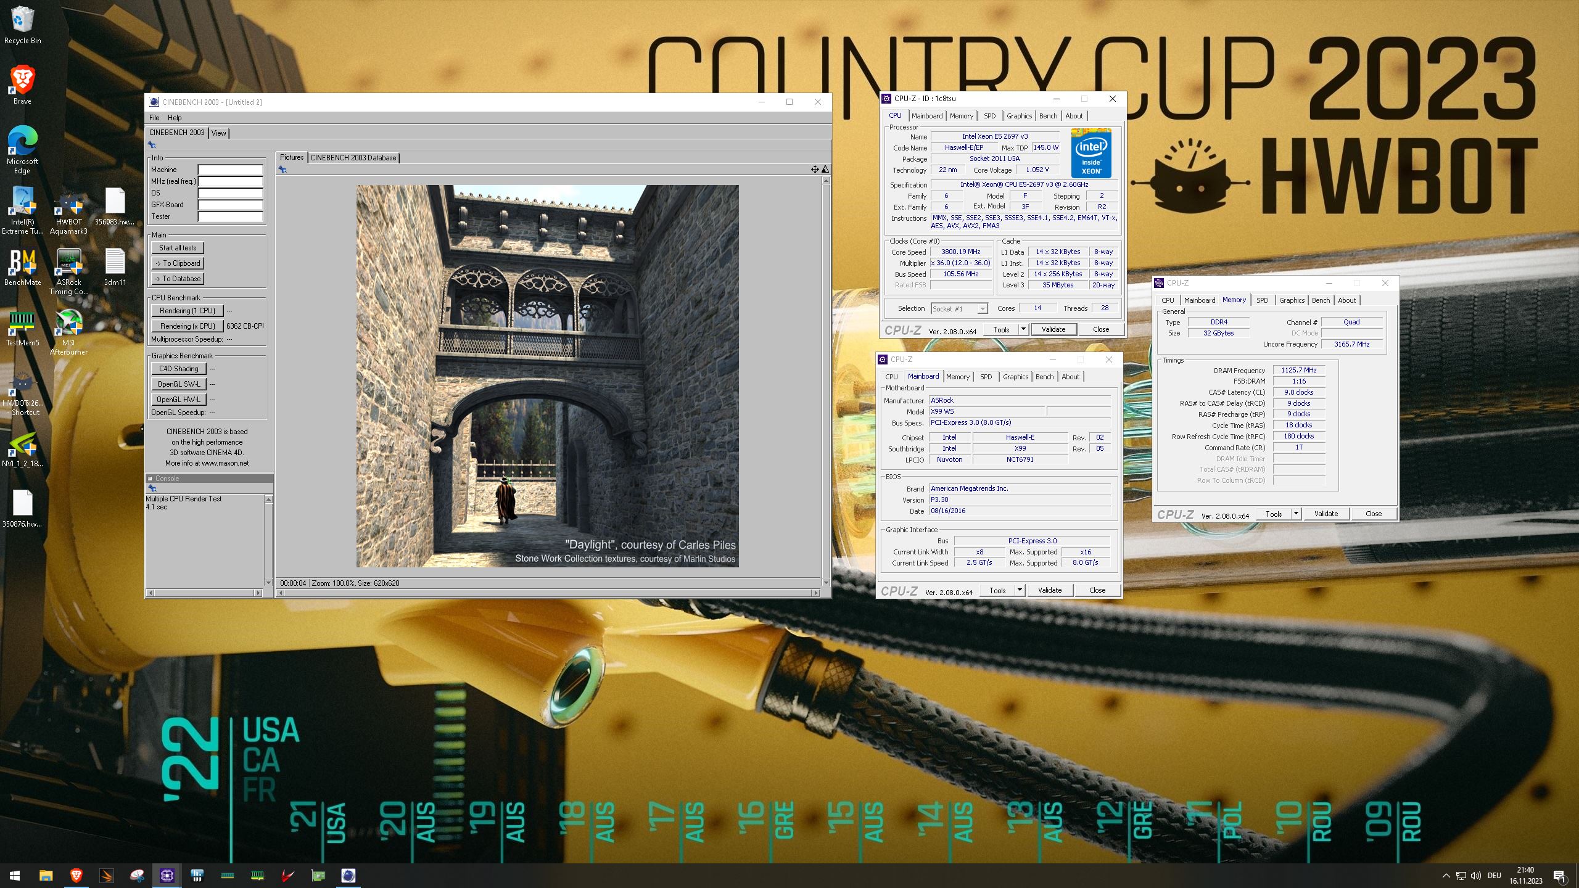Click the Tester input field

pyautogui.click(x=230, y=216)
